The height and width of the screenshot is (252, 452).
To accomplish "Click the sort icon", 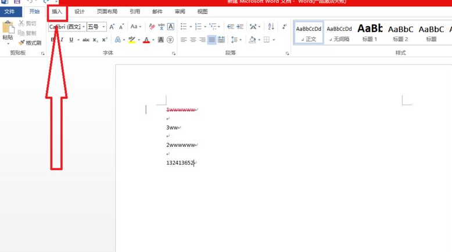I will click(x=271, y=27).
